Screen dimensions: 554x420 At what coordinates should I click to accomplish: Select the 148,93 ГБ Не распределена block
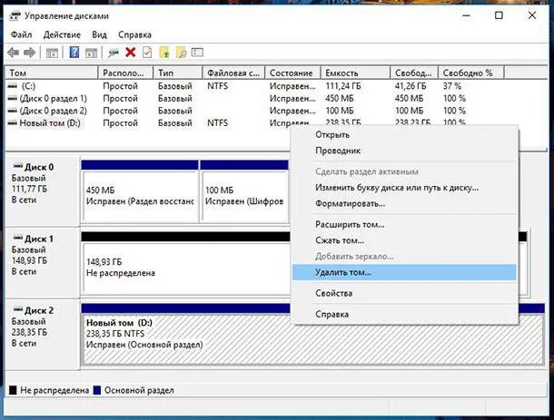pyautogui.click(x=186, y=263)
